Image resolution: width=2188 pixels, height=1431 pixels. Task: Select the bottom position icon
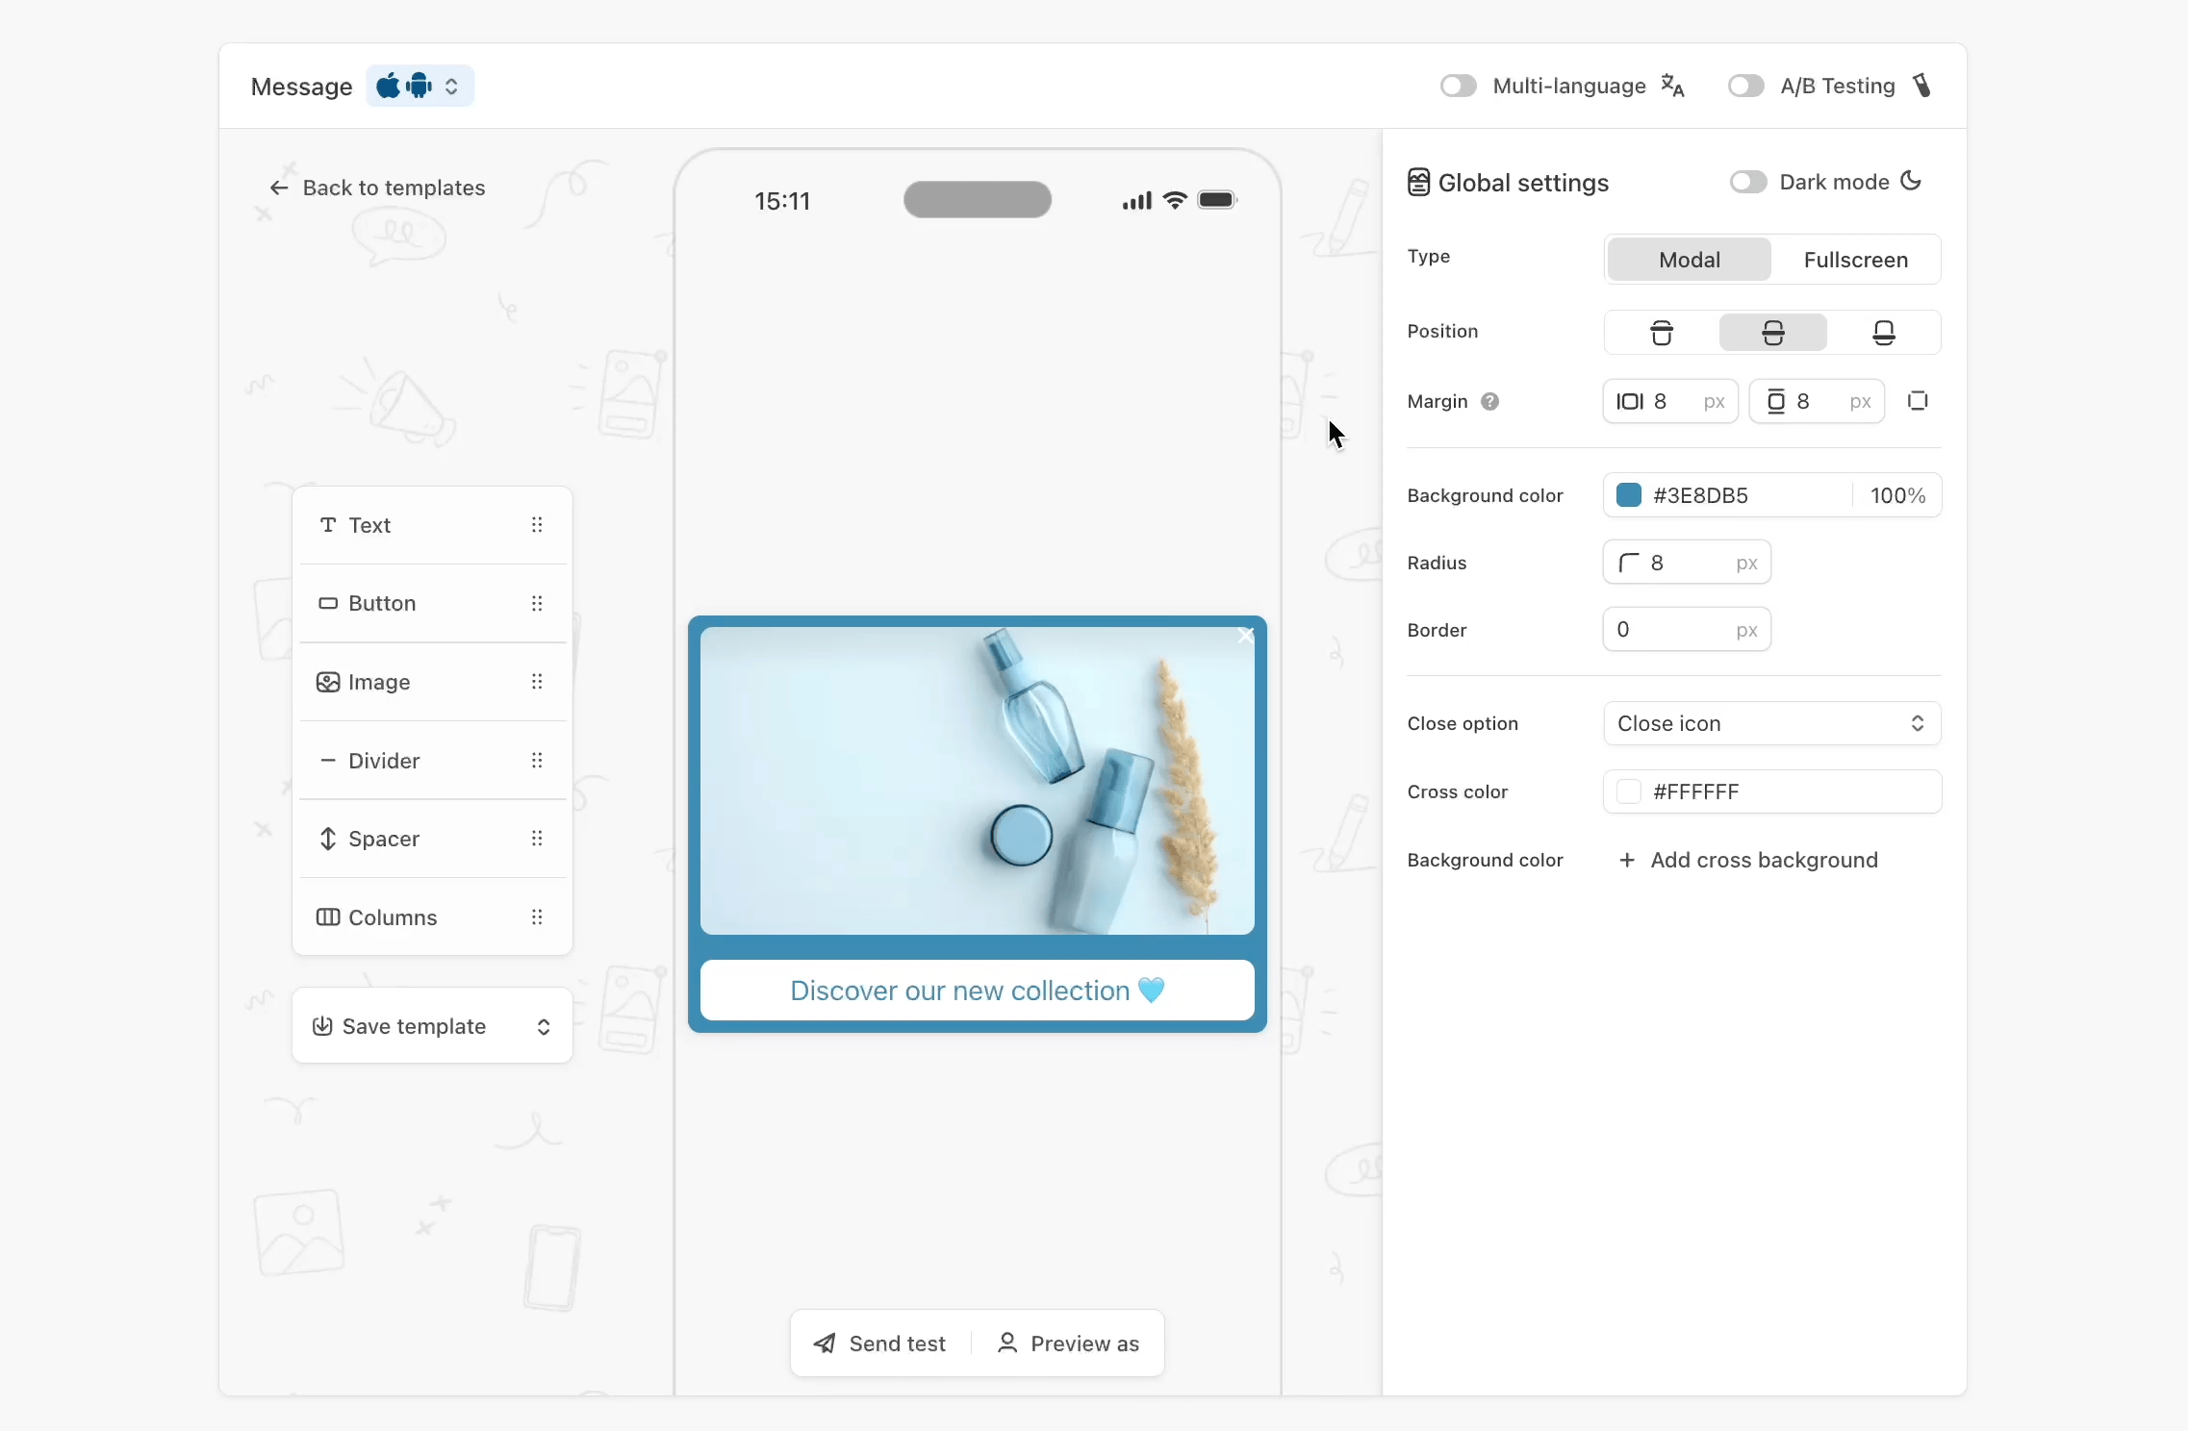point(1883,333)
